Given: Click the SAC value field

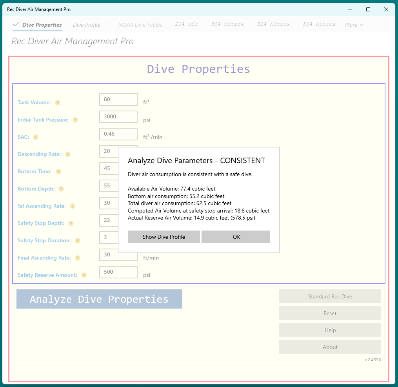Looking at the screenshot, I should click(118, 134).
